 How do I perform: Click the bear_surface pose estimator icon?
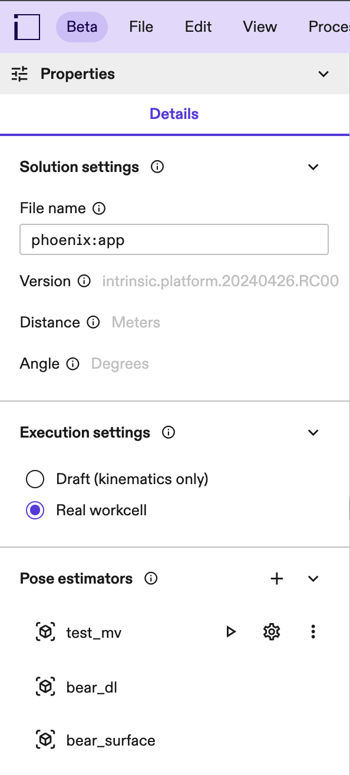[x=45, y=740]
